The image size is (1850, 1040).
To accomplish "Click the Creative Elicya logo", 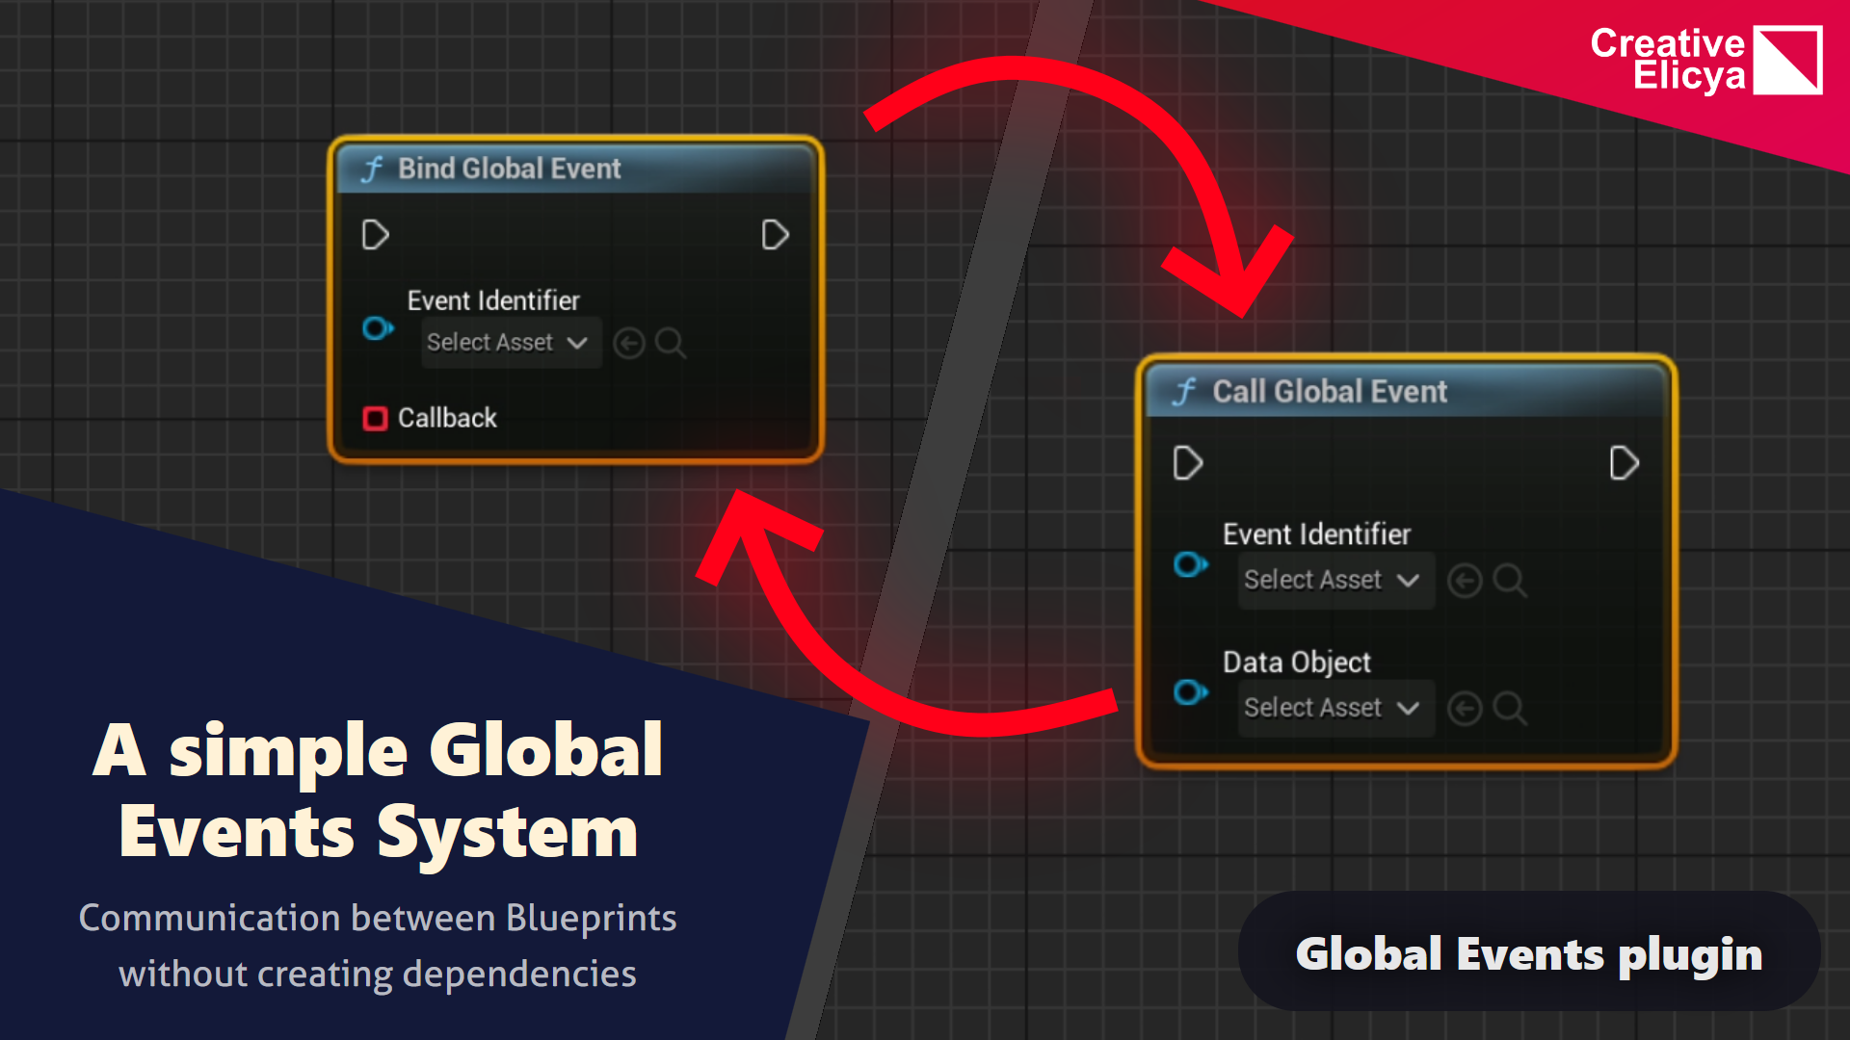I will pos(1705,60).
